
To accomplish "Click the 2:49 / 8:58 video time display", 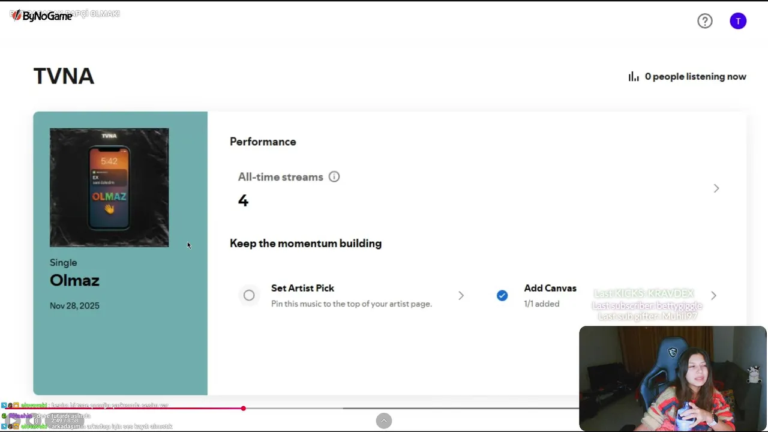I will click(65, 421).
